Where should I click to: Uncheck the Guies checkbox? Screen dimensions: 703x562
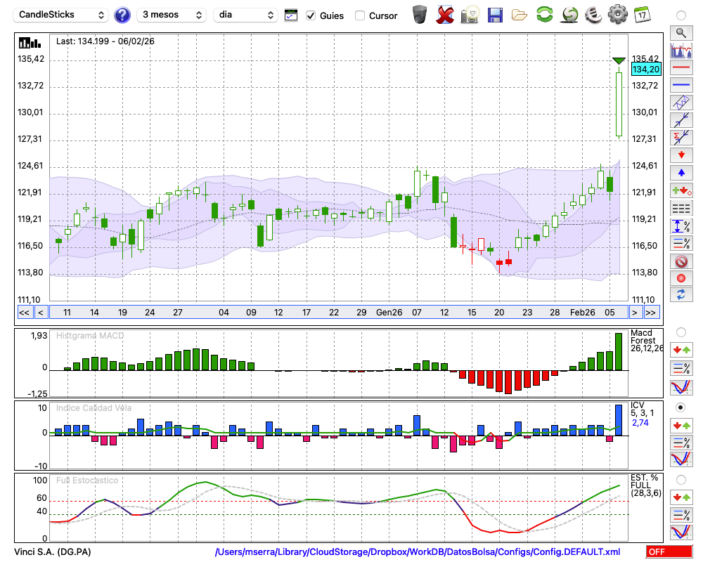tap(311, 15)
